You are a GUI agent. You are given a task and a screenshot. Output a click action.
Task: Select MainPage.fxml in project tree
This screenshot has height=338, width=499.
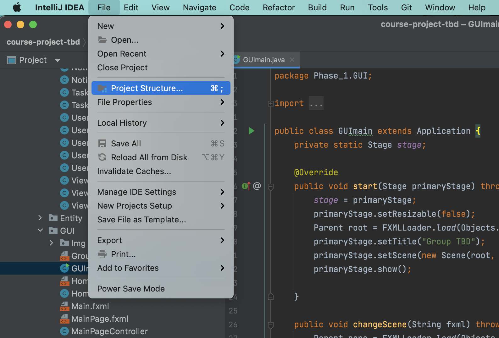[100, 319]
